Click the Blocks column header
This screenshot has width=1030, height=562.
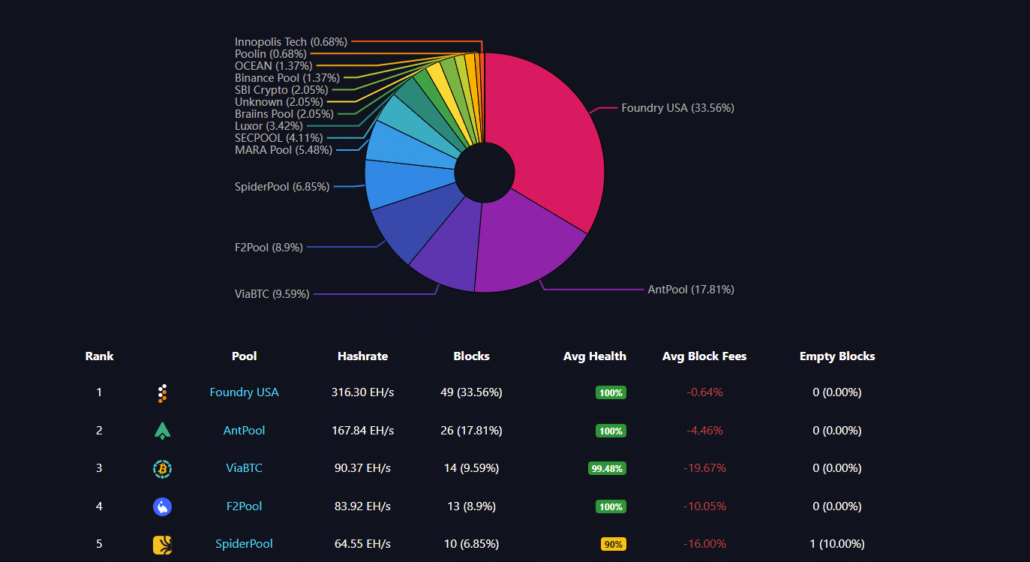pos(471,356)
